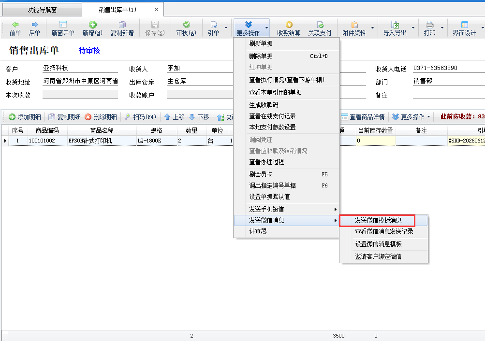Select 查看在线支付记录 menu item
The width and height of the screenshot is (485, 341).
click(x=286, y=116)
